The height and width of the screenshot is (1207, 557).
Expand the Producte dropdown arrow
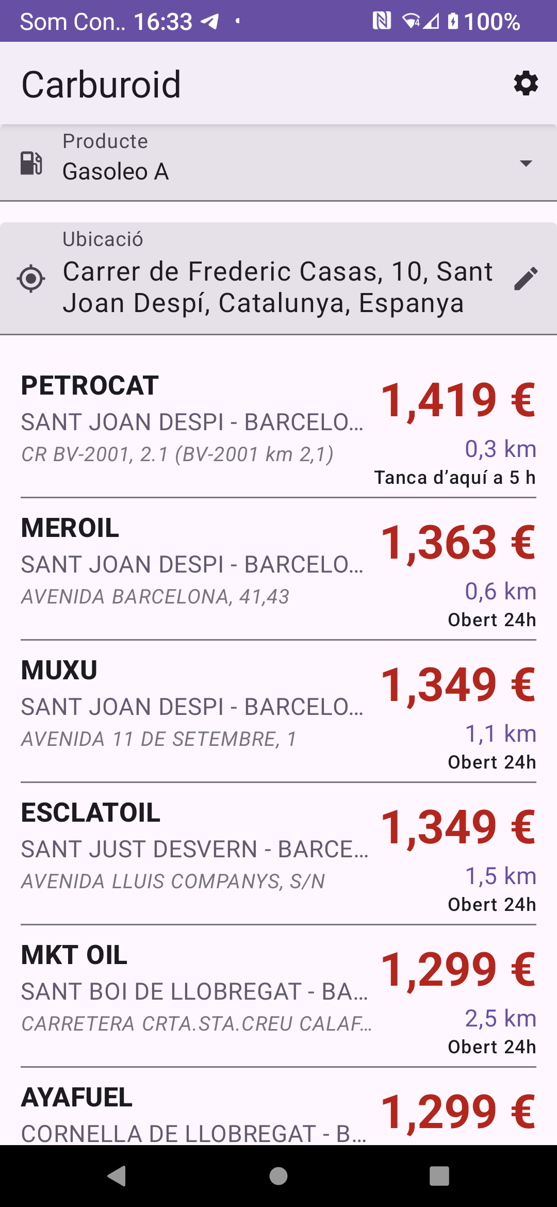526,164
